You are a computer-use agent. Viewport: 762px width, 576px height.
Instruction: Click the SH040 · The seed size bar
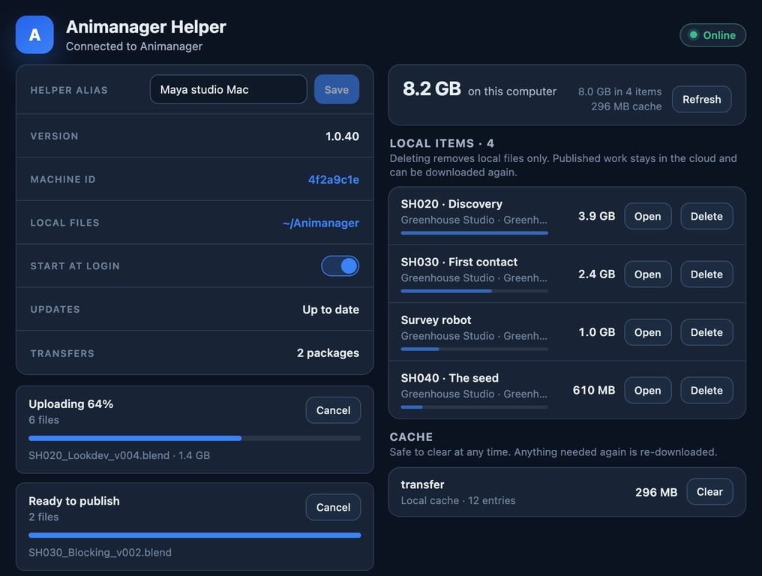[x=474, y=406]
